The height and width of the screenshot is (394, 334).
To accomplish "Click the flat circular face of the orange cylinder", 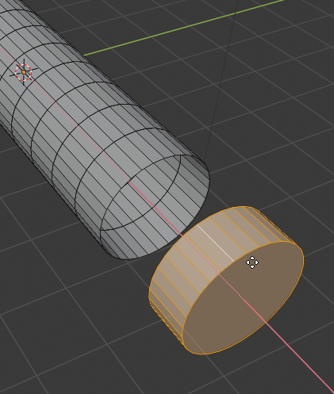I will coord(243,298).
